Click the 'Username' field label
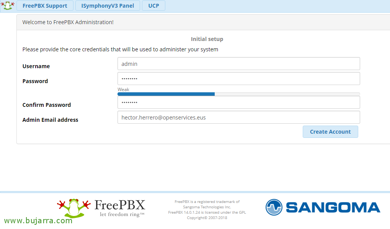390x229 pixels. pos(36,66)
